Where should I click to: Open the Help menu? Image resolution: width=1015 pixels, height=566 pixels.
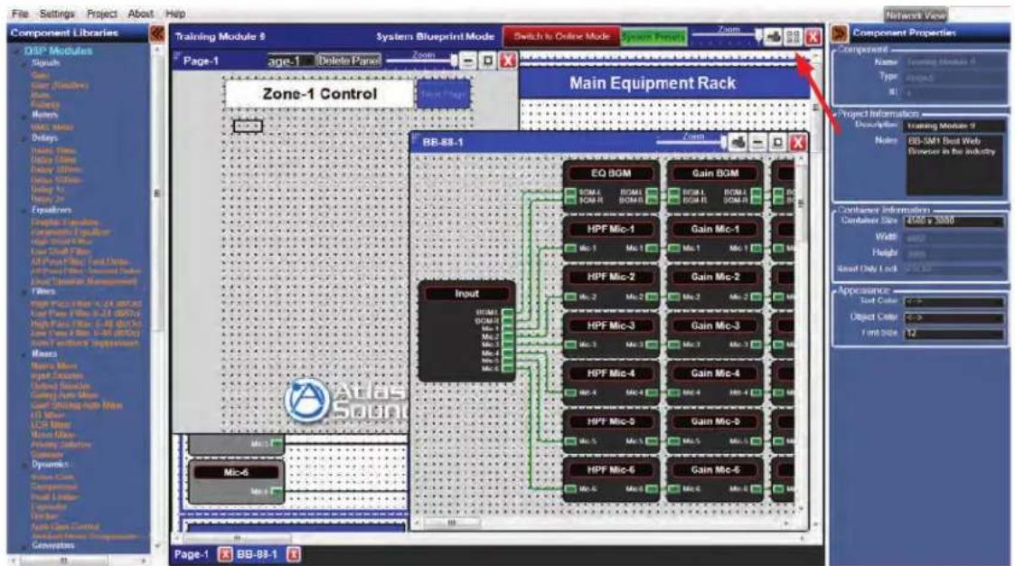[x=175, y=13]
